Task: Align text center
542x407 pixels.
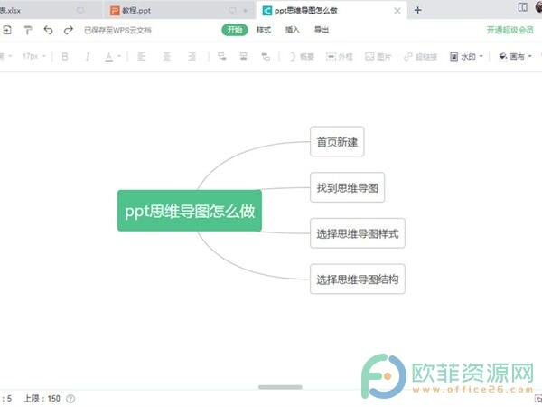Action: (166, 56)
